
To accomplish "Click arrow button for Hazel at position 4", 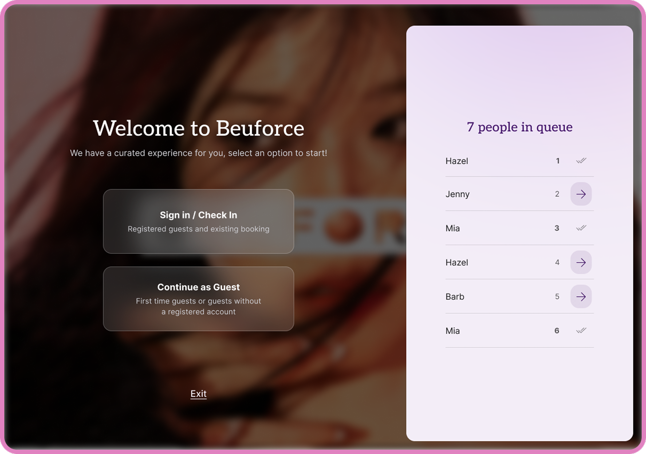I will pyautogui.click(x=581, y=262).
